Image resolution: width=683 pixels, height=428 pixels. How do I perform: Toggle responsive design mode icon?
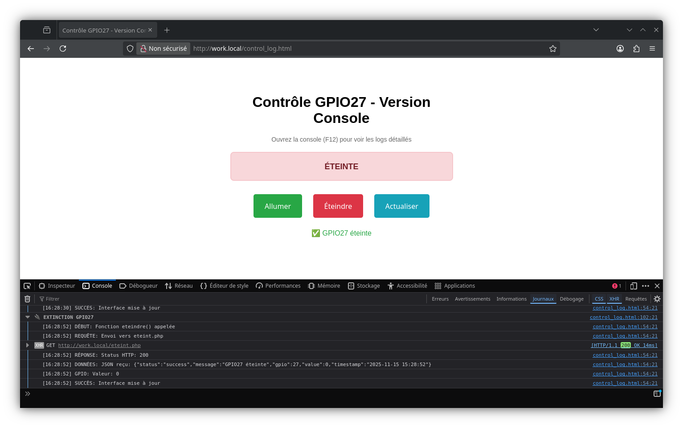click(x=633, y=286)
